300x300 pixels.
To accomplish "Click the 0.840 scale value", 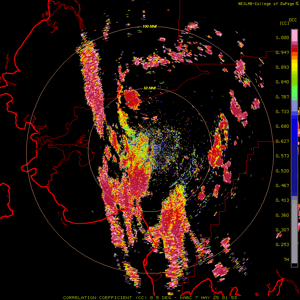I will pyautogui.click(x=282, y=82).
